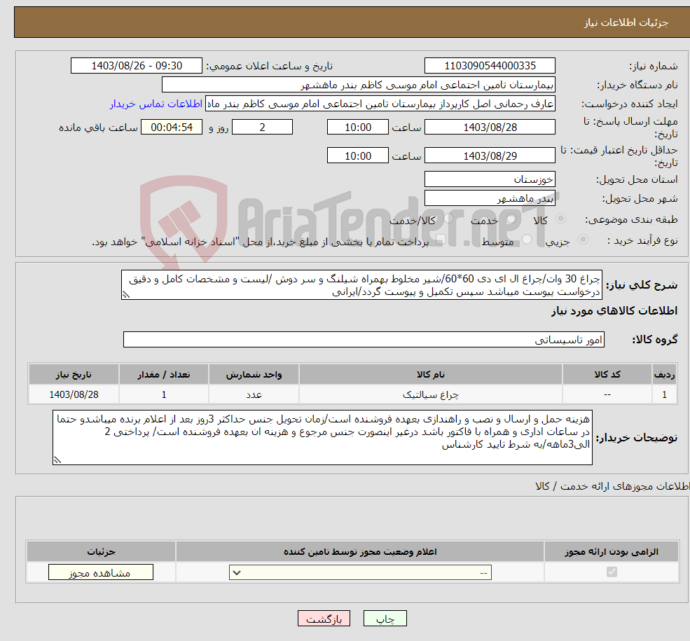Click the بازگشت back button
The width and height of the screenshot is (690, 641).
(x=324, y=619)
